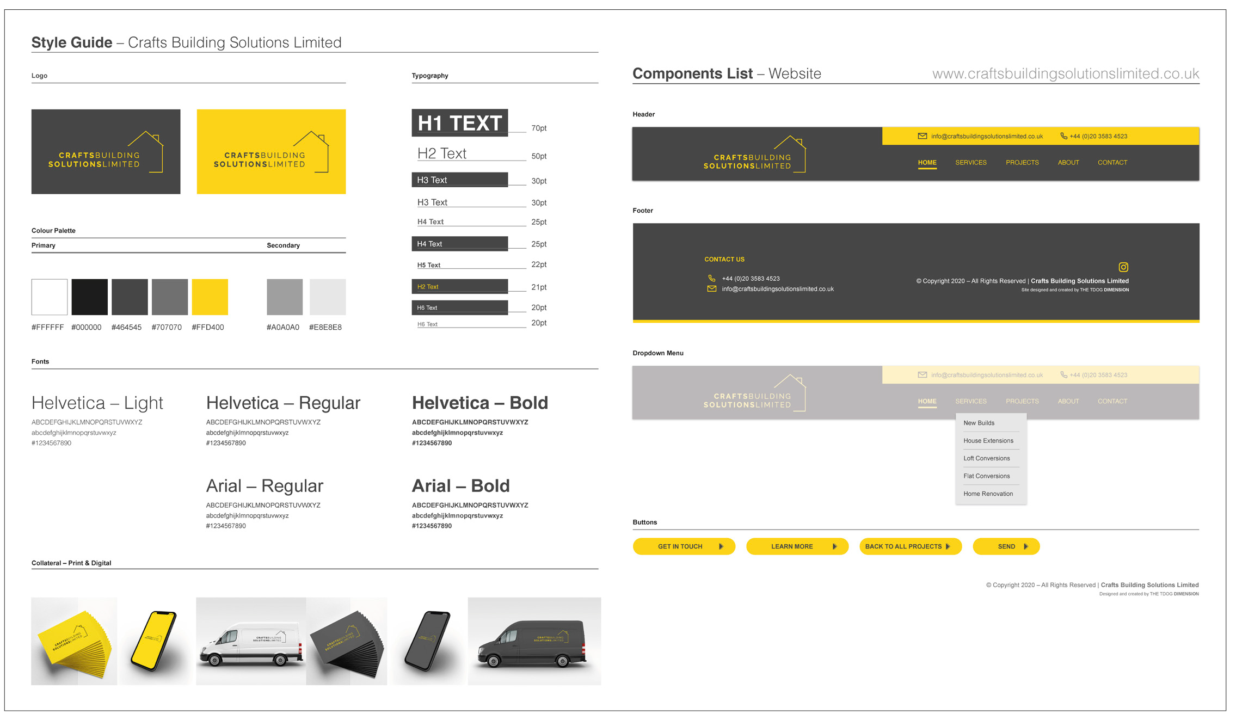Pick the #A0A0A0 secondary grey swatch
The image size is (1236, 720).
point(284,297)
